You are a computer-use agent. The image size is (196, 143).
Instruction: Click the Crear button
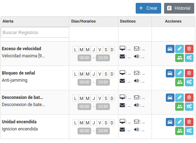tap(148, 8)
